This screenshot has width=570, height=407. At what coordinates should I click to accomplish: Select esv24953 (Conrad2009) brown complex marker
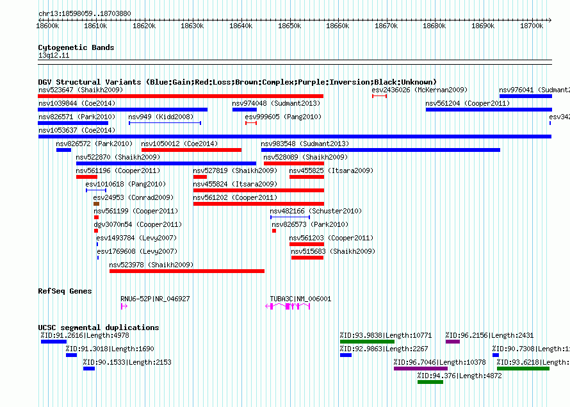pyautogui.click(x=96, y=204)
